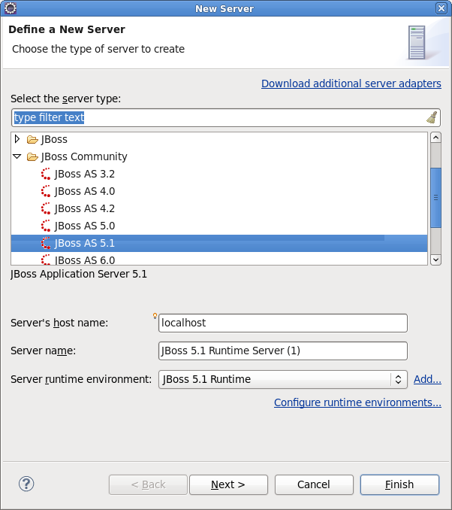Image resolution: width=452 pixels, height=510 pixels.
Task: Click the JBoss AS 5.0 server icon
Action: tap(46, 226)
